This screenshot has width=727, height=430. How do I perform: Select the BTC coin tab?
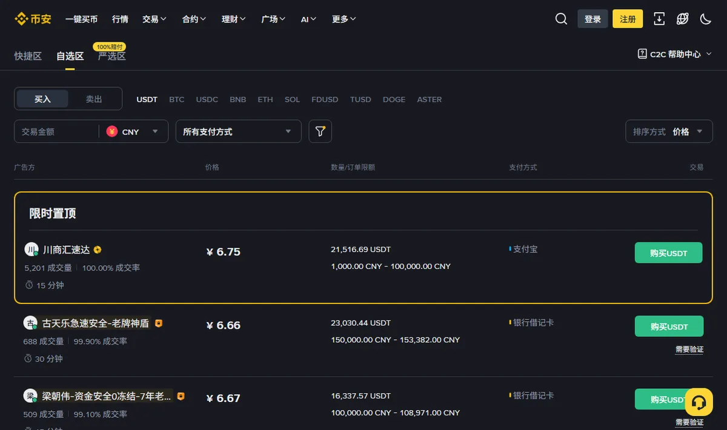point(176,99)
